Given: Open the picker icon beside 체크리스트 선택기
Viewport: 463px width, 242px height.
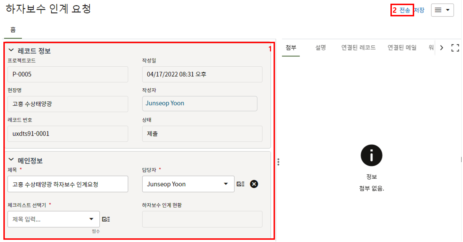Looking at the screenshot, I should point(106,219).
